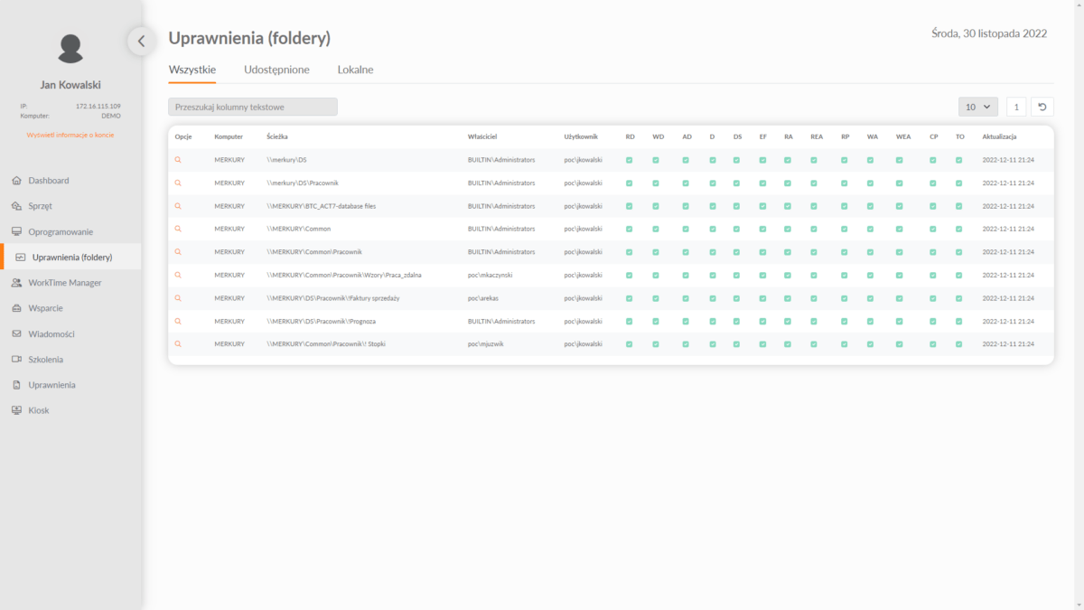
Task: Click the magnifier icon on the Prognoza row
Action: (179, 321)
